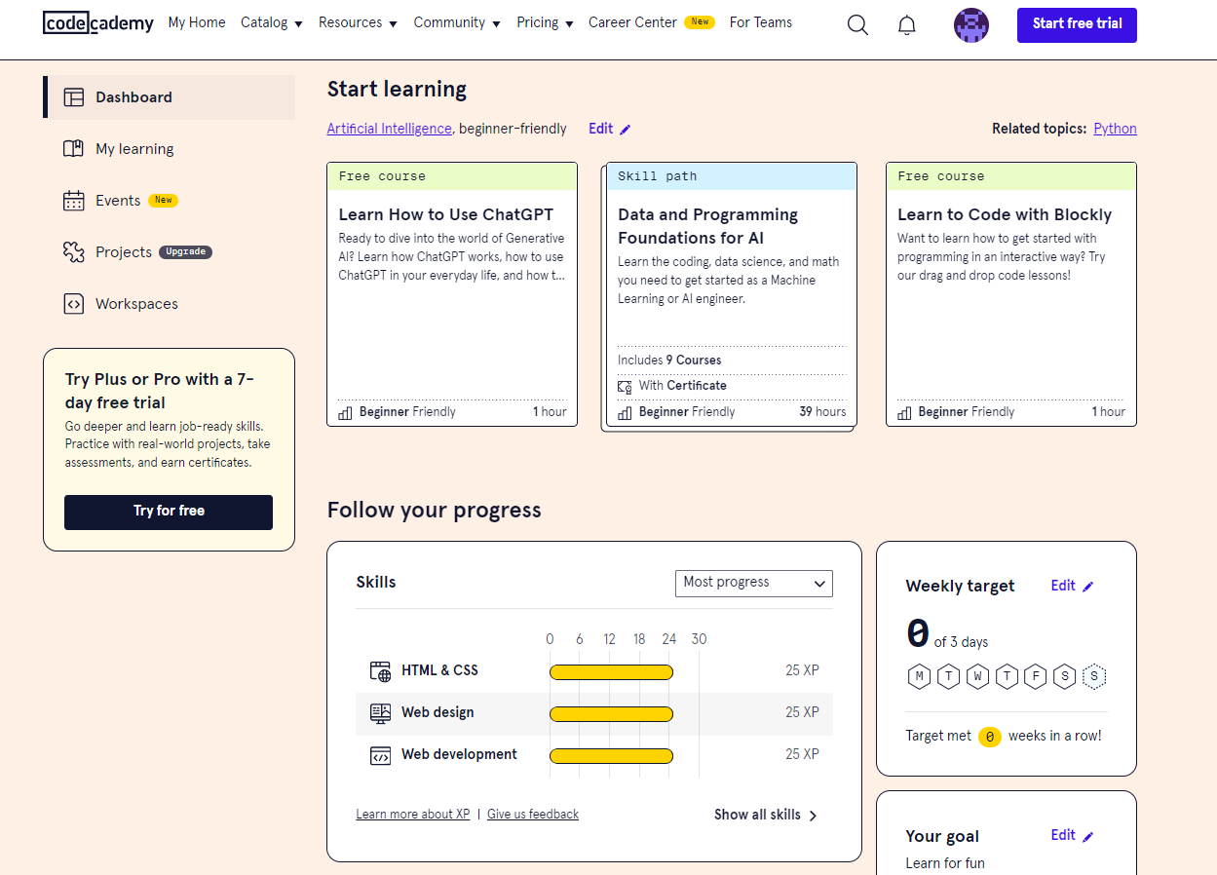Click the Workspaces code icon
The height and width of the screenshot is (875, 1217).
coord(74,304)
